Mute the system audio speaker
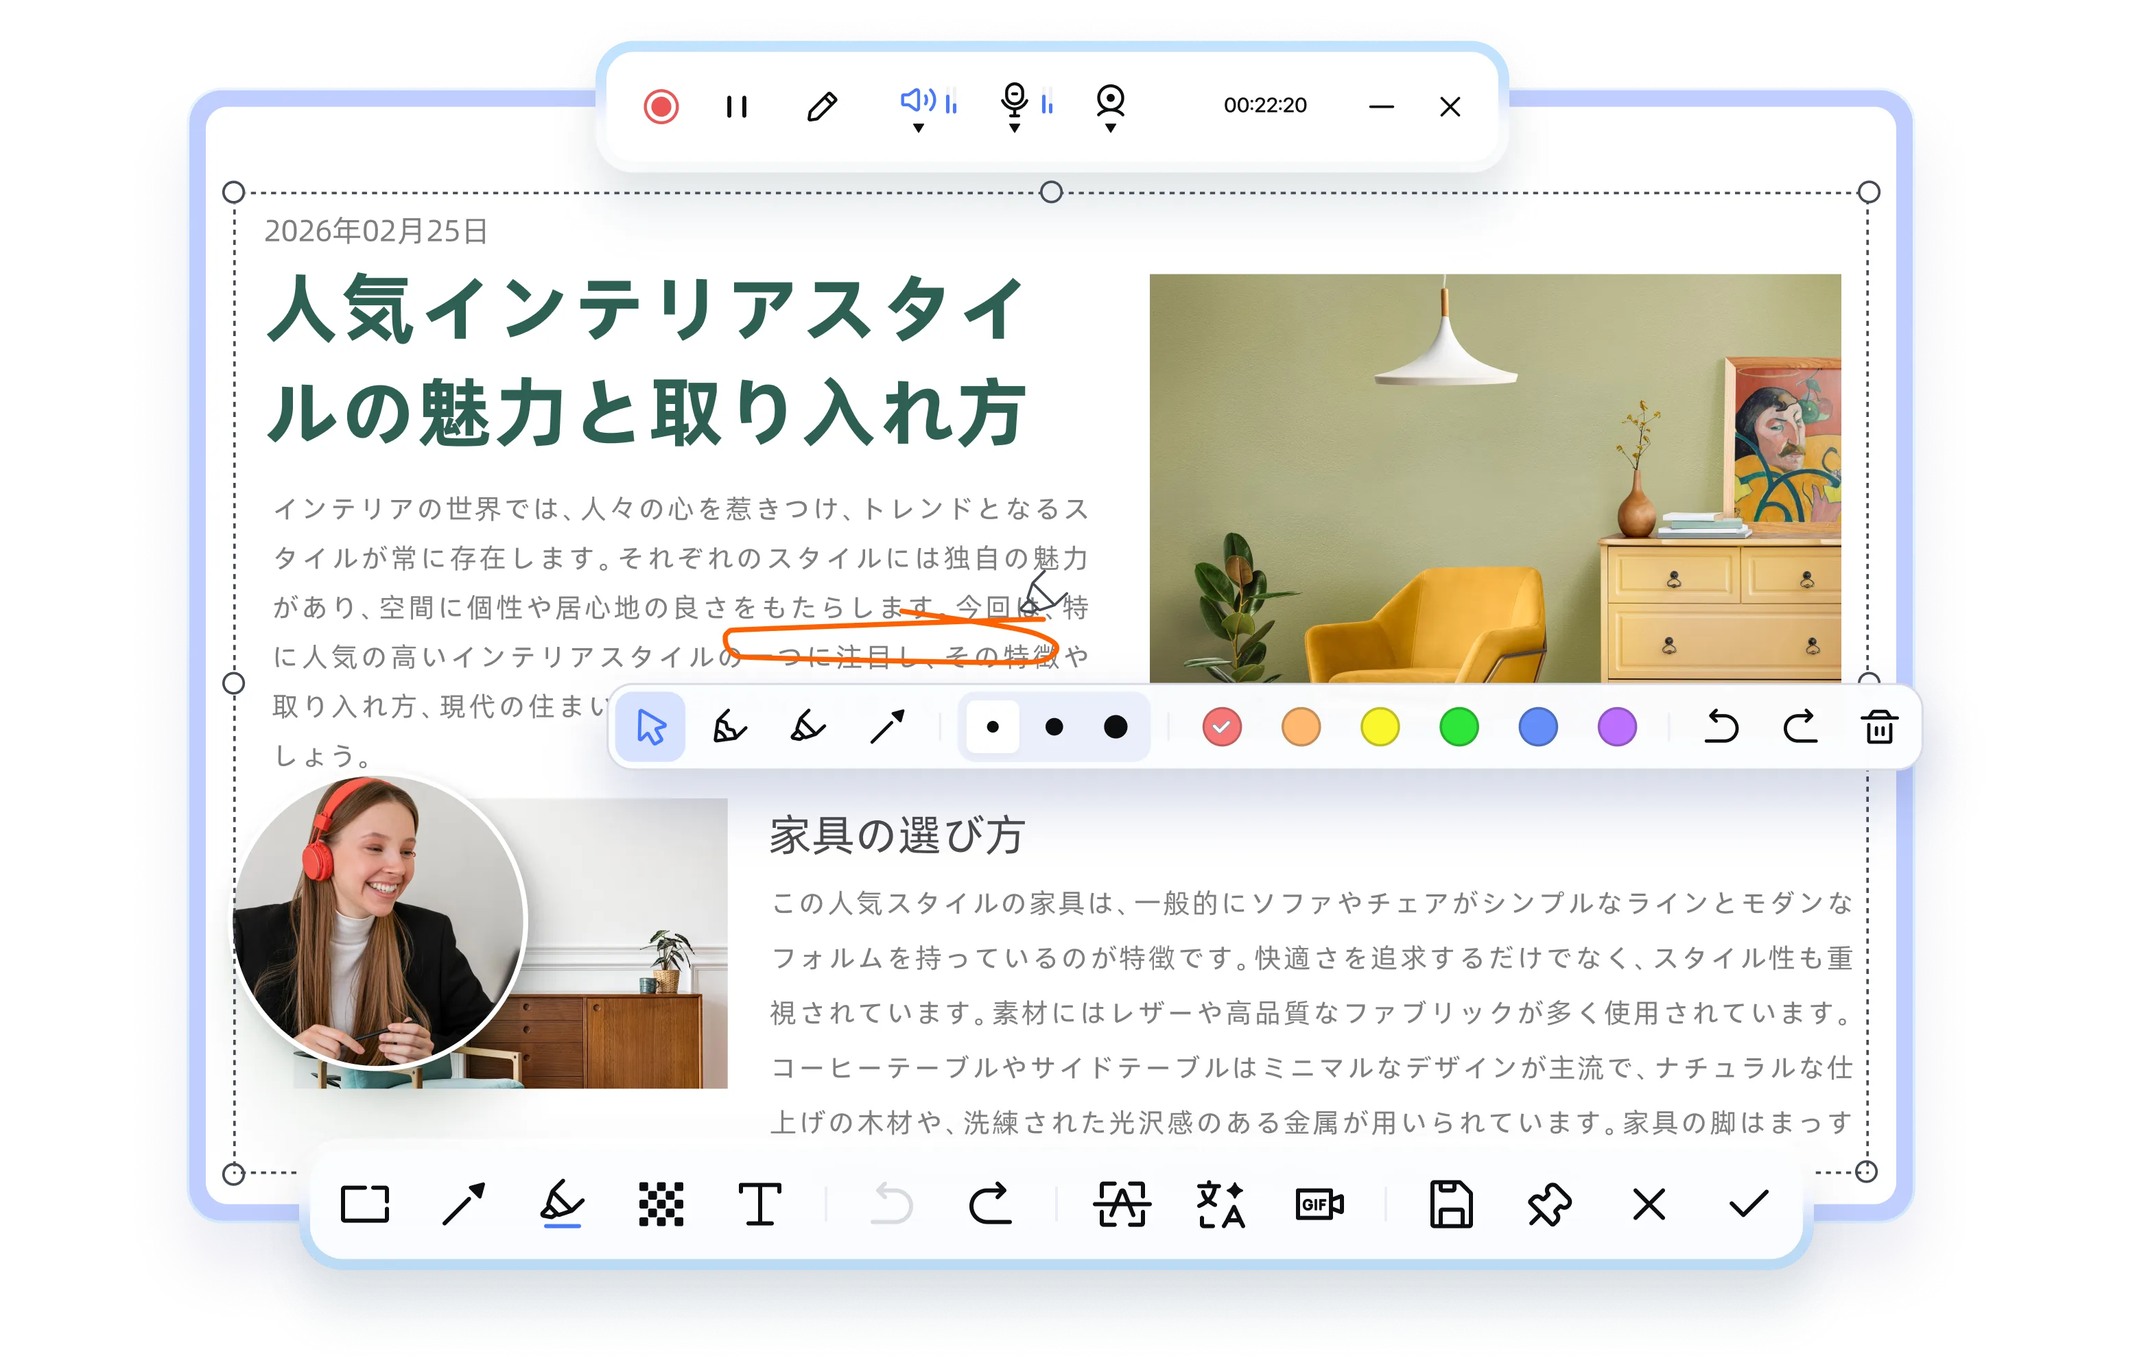Image resolution: width=2135 pixels, height=1367 pixels. (x=917, y=102)
